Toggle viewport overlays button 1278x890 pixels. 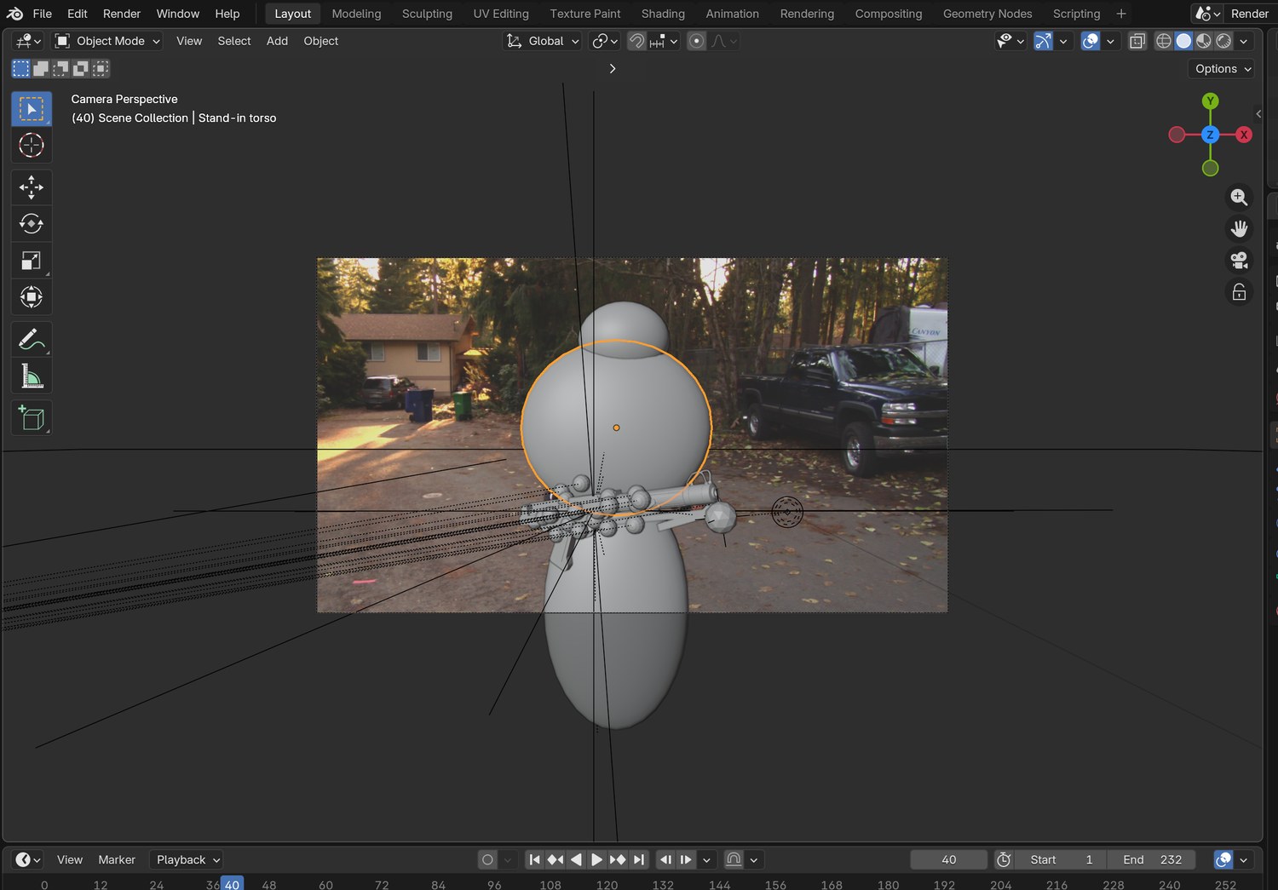1090,41
